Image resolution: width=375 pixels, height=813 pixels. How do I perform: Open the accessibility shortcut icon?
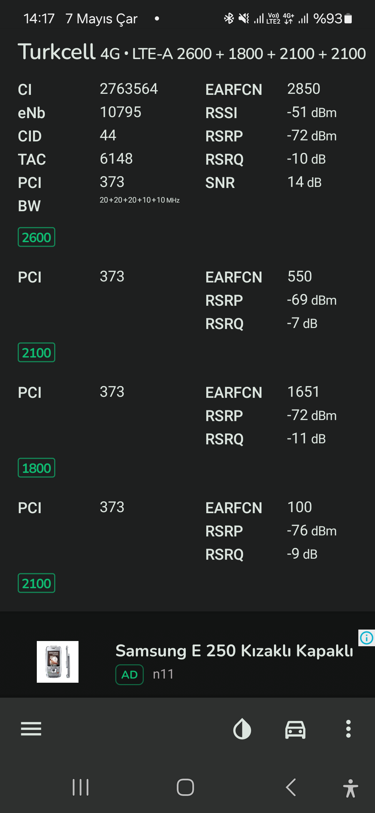pos(350,788)
